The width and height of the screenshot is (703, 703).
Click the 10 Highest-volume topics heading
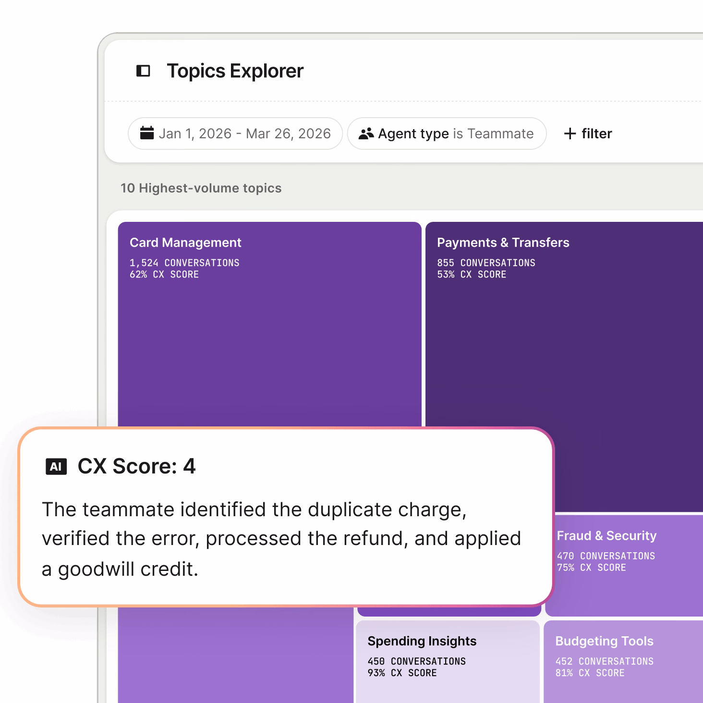click(x=201, y=188)
